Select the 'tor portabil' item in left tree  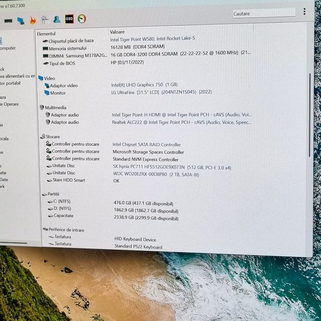[10, 83]
